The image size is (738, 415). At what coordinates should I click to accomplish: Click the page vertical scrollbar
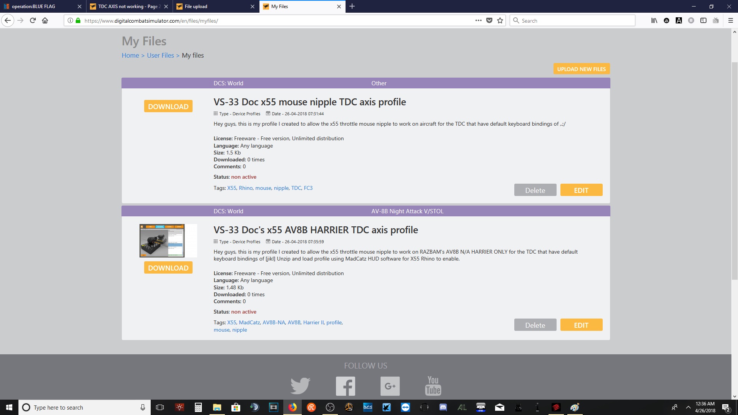735,171
